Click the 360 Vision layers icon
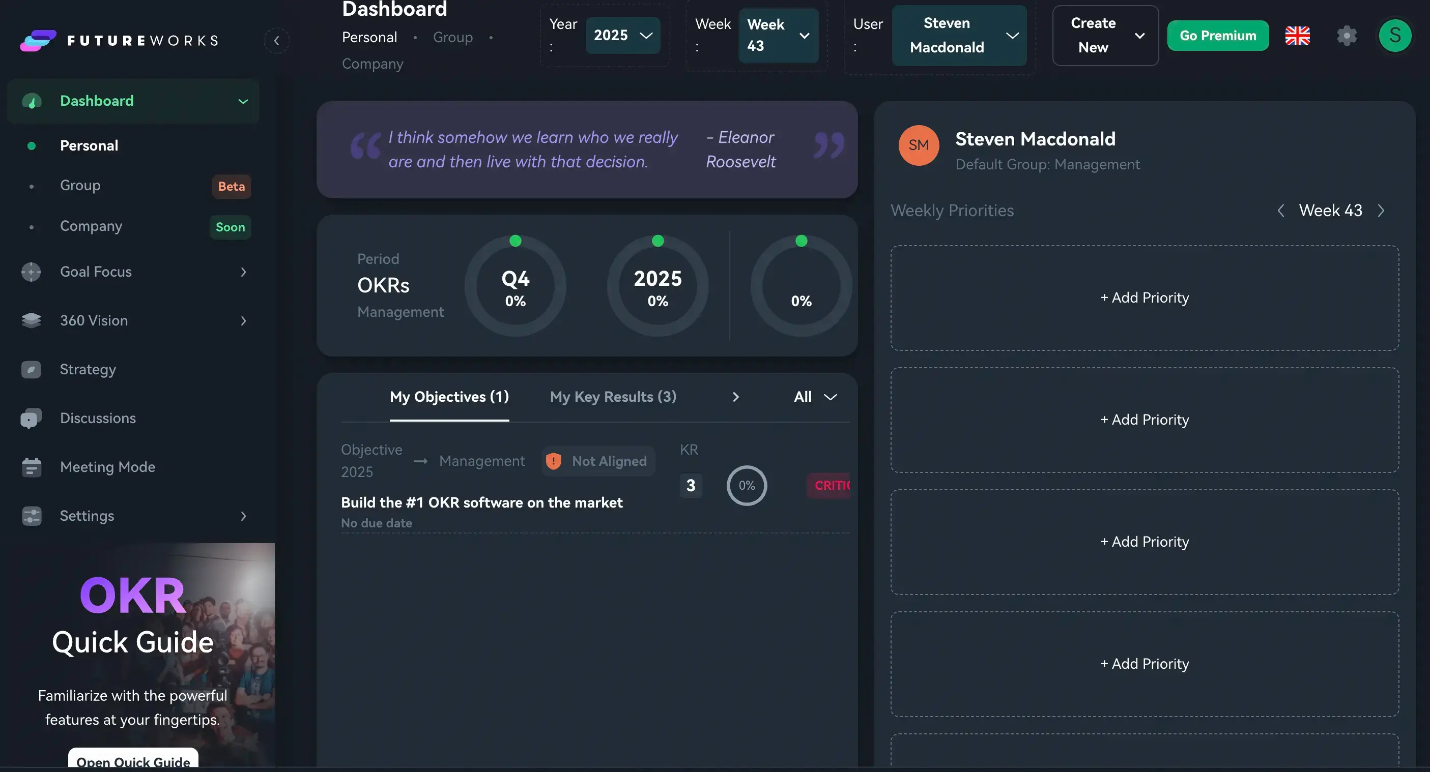The width and height of the screenshot is (1430, 772). [x=31, y=320]
